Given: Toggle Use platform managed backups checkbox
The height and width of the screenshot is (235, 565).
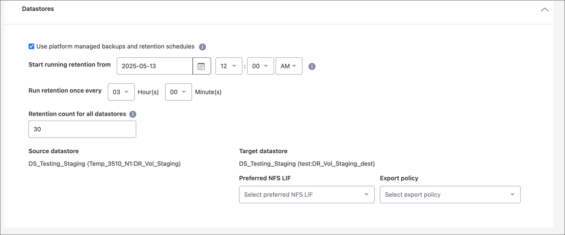Looking at the screenshot, I should click(x=31, y=47).
